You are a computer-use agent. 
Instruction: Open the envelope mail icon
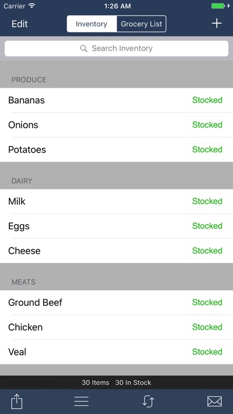click(x=215, y=402)
